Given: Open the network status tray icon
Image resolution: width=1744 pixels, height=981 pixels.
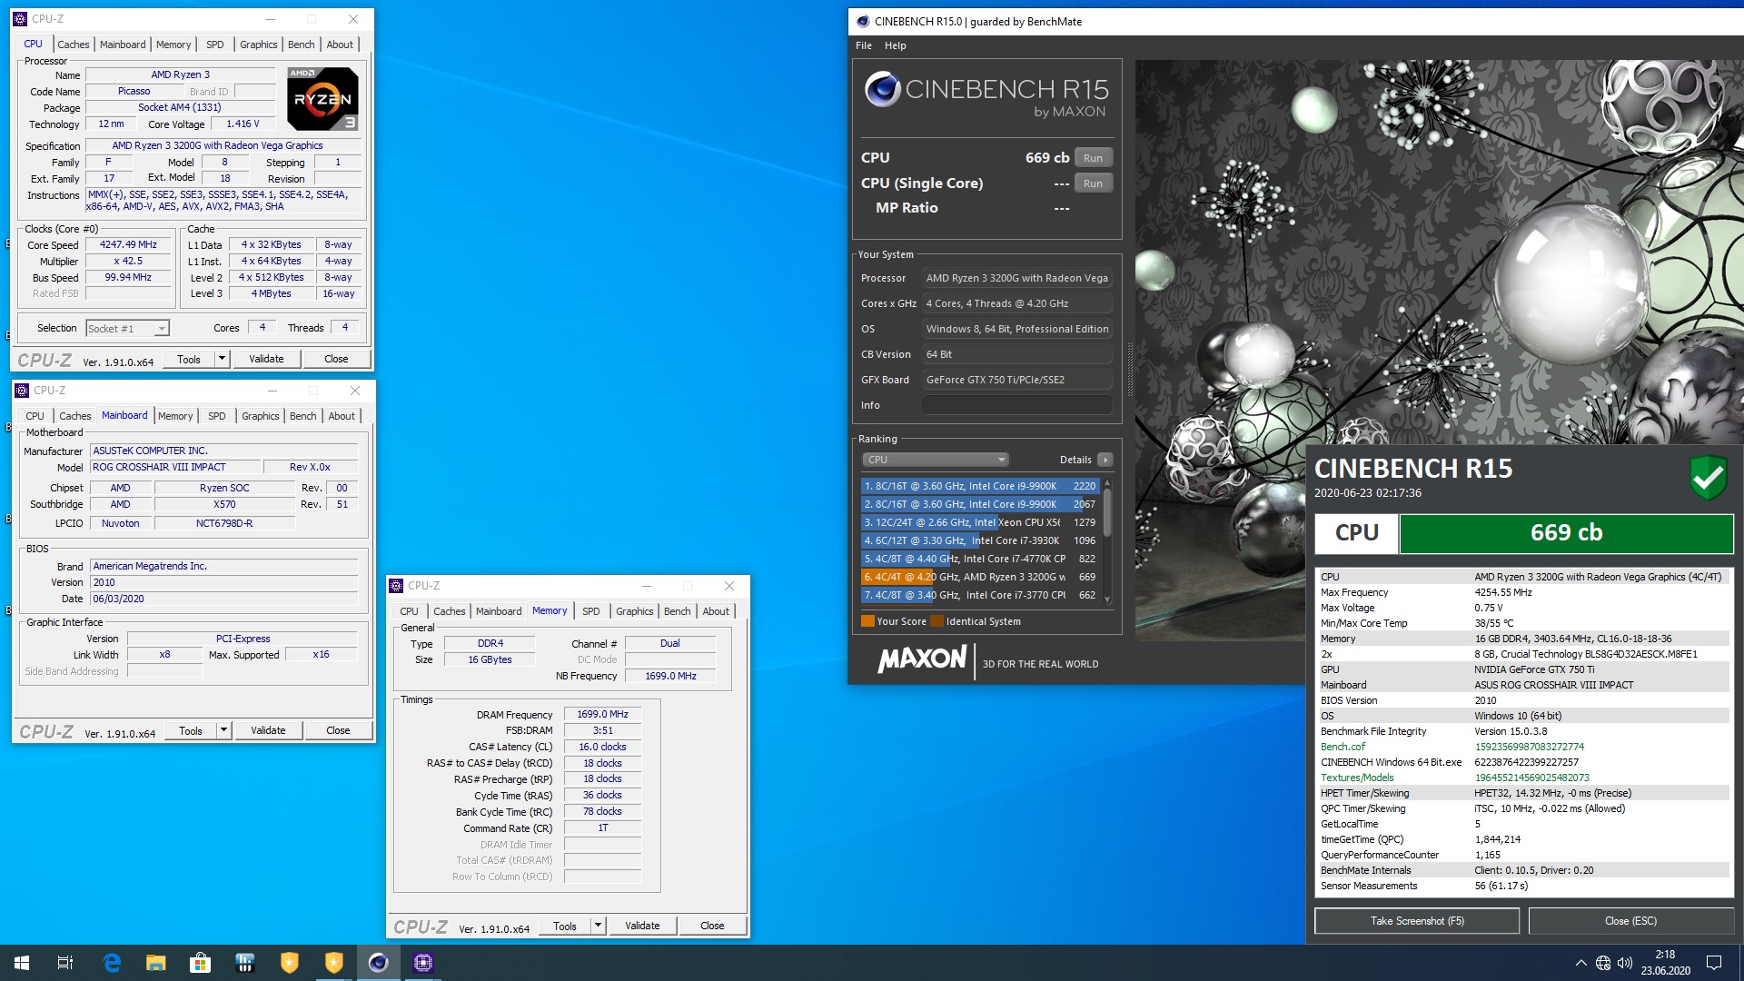Looking at the screenshot, I should (x=1603, y=963).
